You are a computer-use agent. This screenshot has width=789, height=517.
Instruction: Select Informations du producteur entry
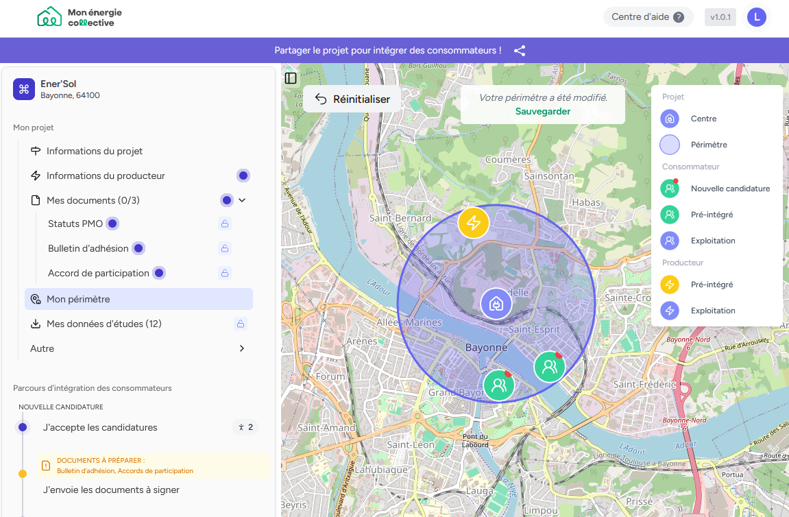(x=106, y=176)
